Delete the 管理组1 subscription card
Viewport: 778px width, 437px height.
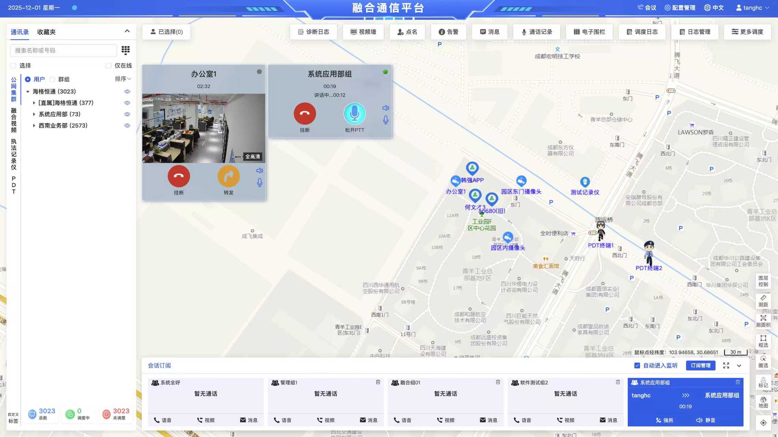coord(378,382)
